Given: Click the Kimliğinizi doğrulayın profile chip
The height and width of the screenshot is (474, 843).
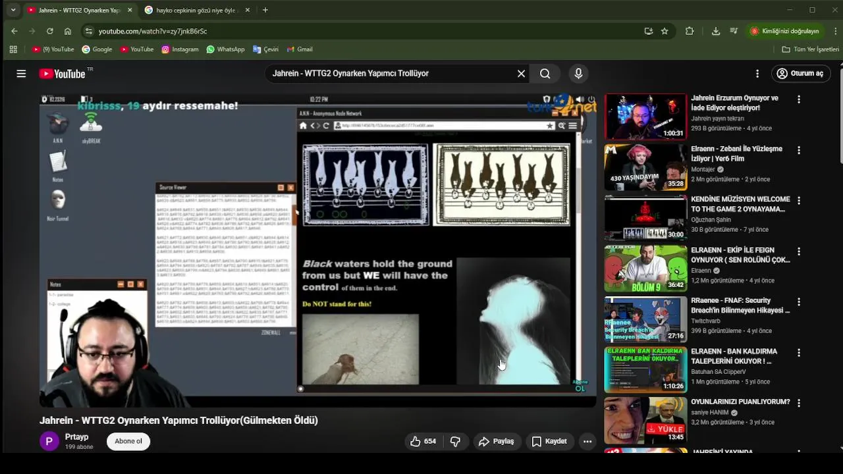Looking at the screenshot, I should (x=785, y=31).
